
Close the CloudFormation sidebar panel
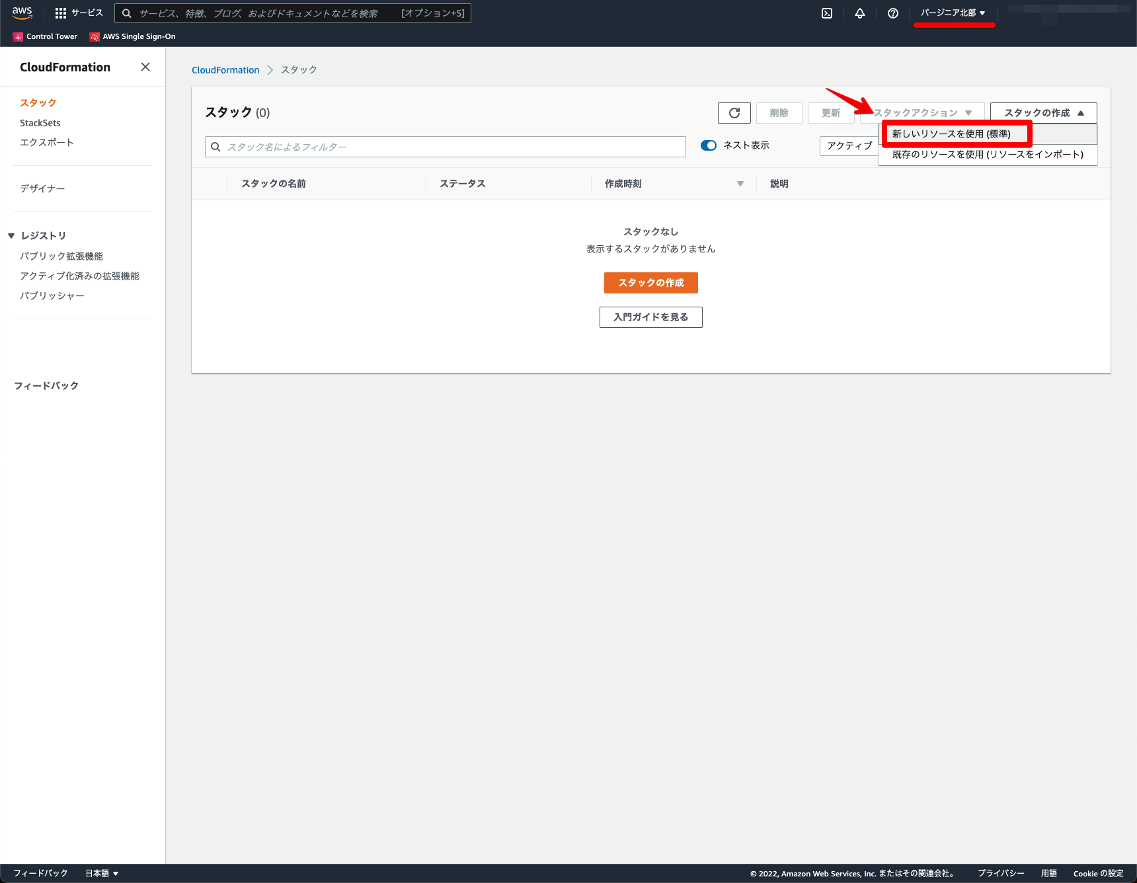(x=145, y=67)
